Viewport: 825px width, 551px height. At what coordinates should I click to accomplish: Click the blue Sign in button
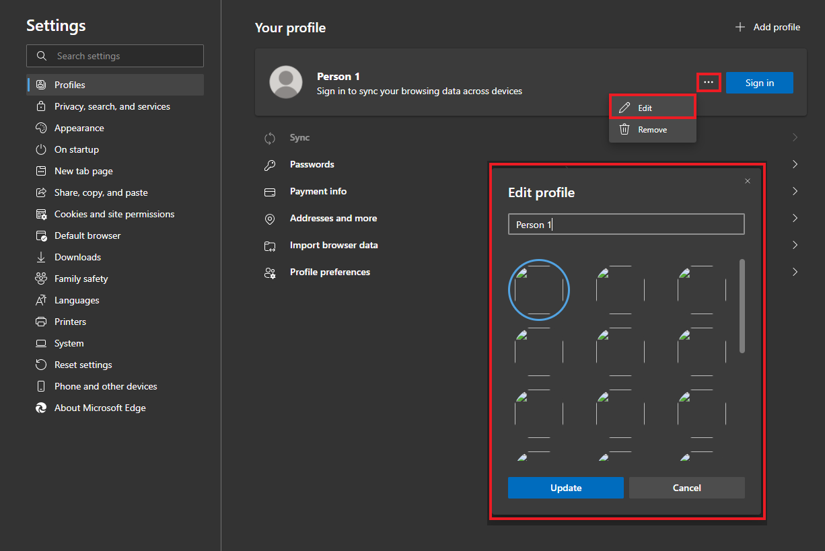click(x=759, y=83)
